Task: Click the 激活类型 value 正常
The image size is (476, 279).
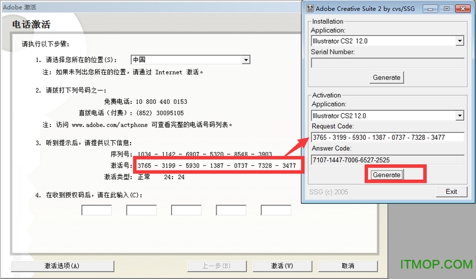Action: [x=144, y=177]
